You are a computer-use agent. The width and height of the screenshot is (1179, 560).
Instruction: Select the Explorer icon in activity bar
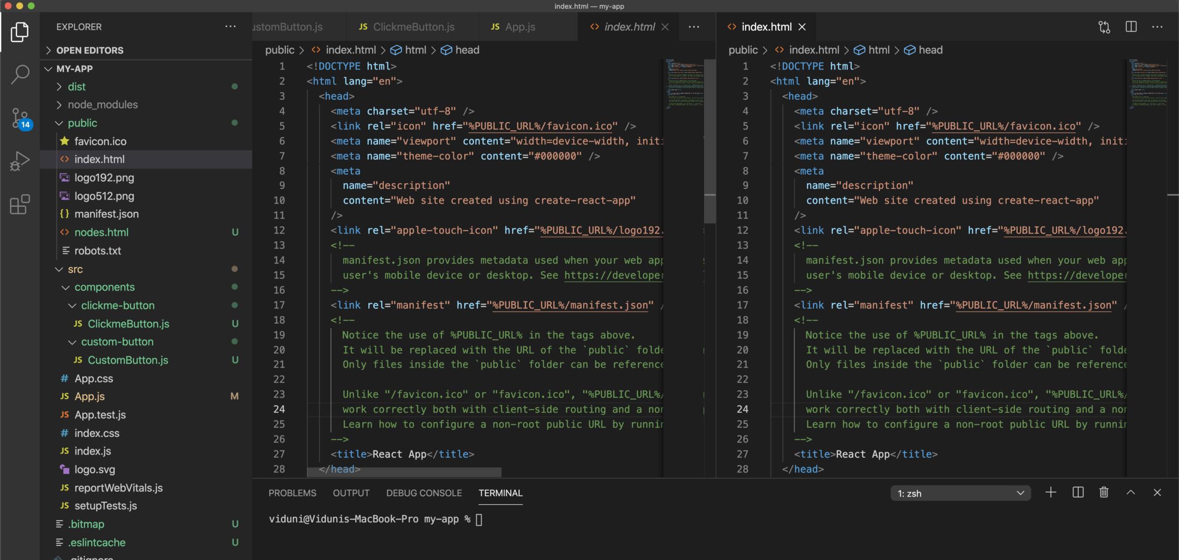point(20,32)
